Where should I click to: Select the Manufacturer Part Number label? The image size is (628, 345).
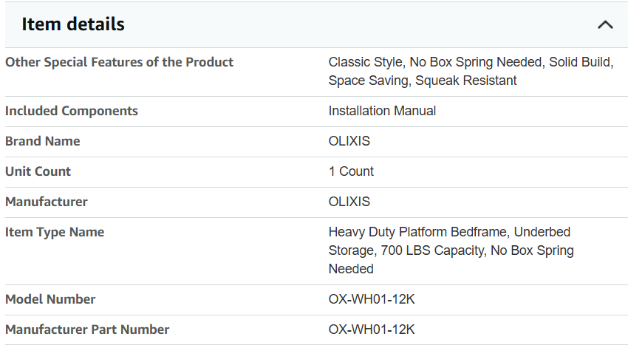click(87, 329)
